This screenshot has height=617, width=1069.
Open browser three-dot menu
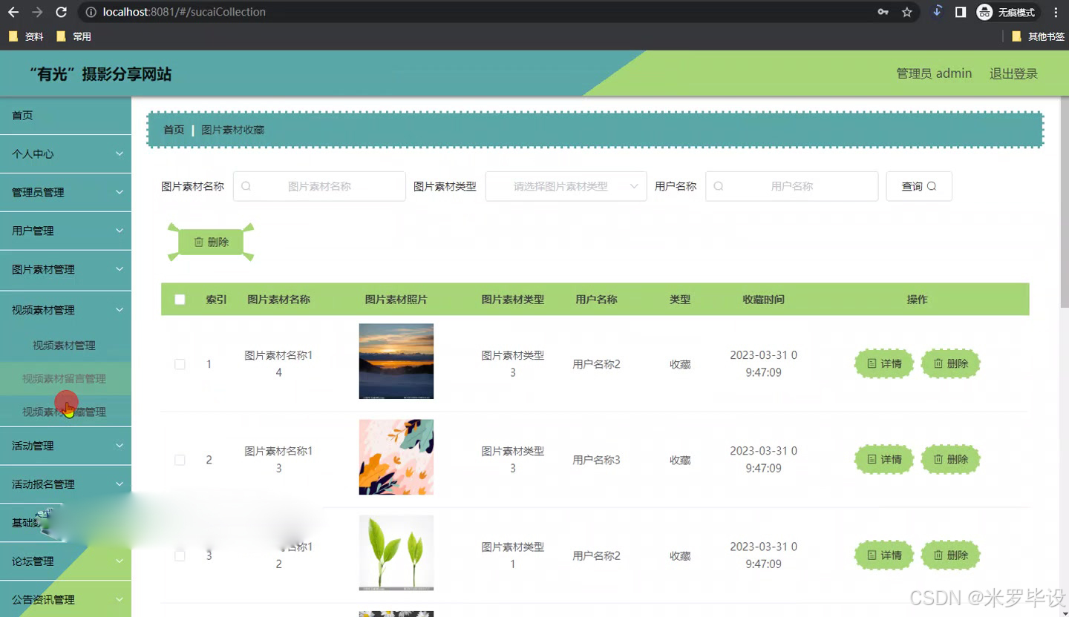[1056, 12]
